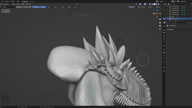This screenshot has height=108, width=192.
Task: Open the View Layer properties tab icon
Action: (x=164, y=36)
